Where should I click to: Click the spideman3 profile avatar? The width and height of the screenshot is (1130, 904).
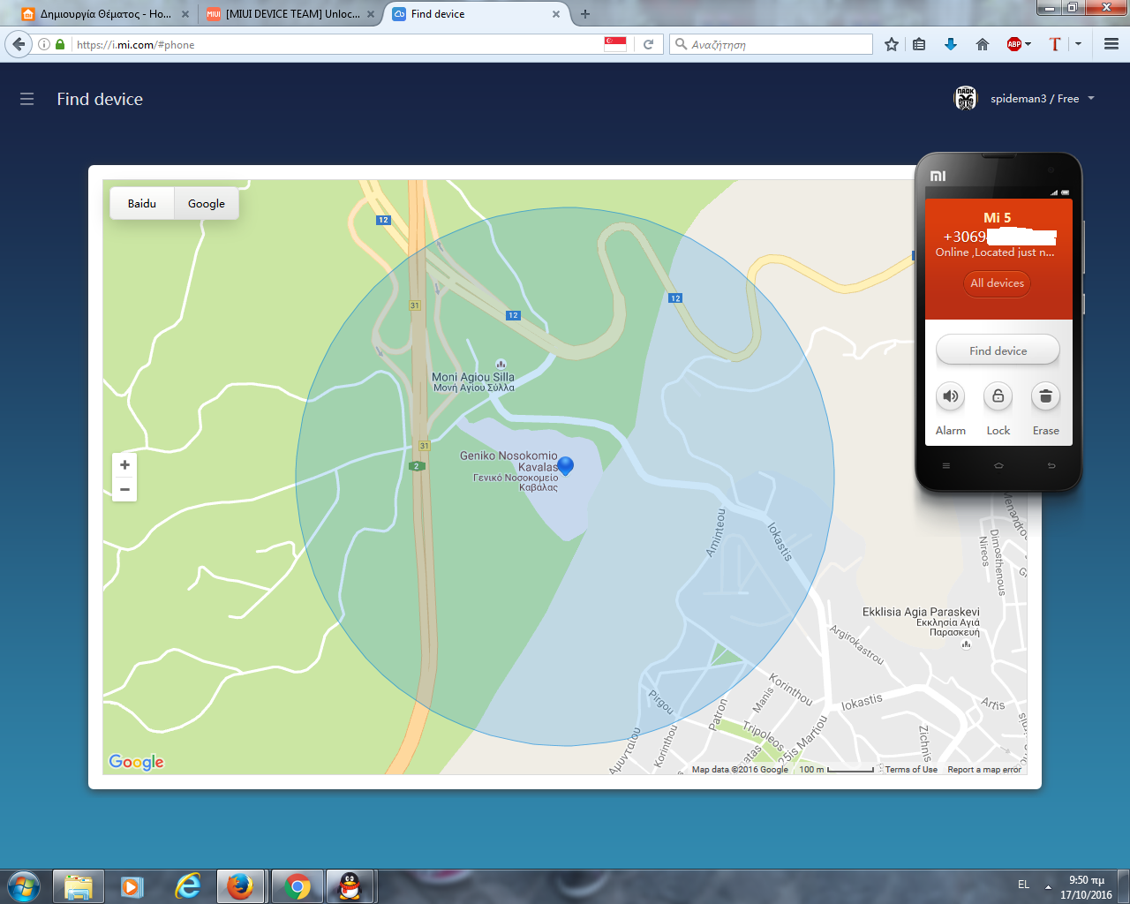(x=966, y=99)
